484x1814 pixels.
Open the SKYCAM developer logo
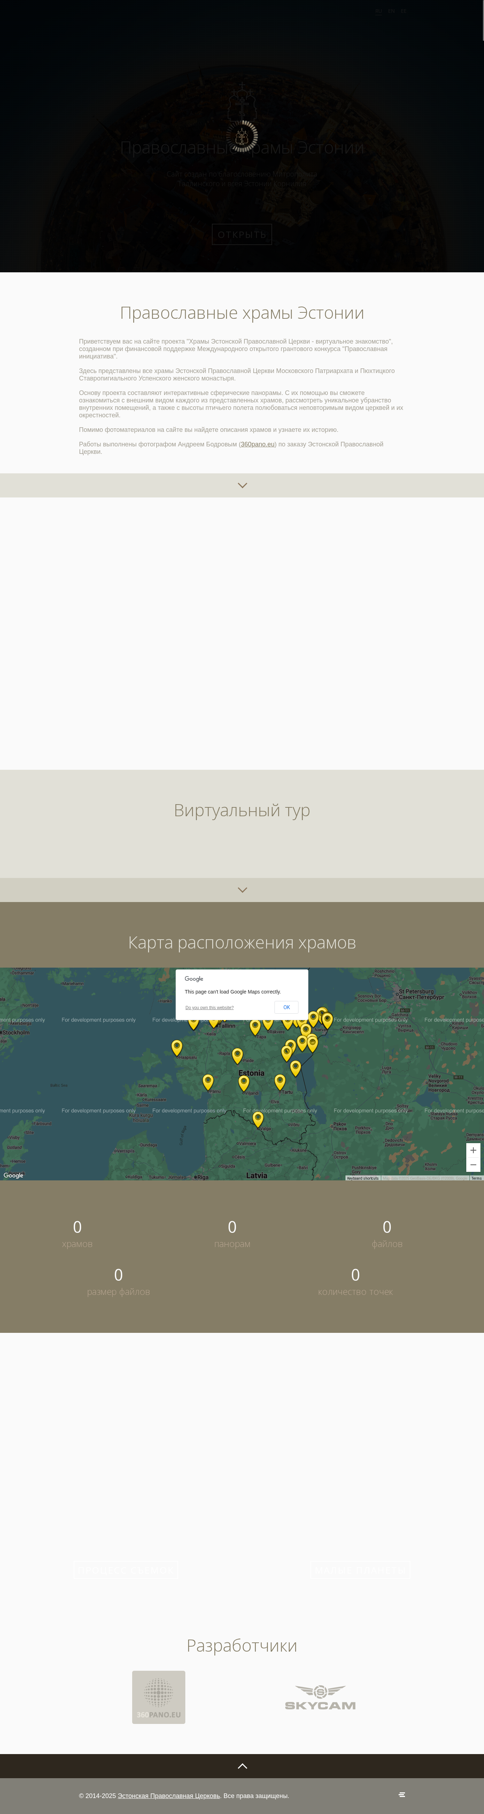click(320, 1697)
